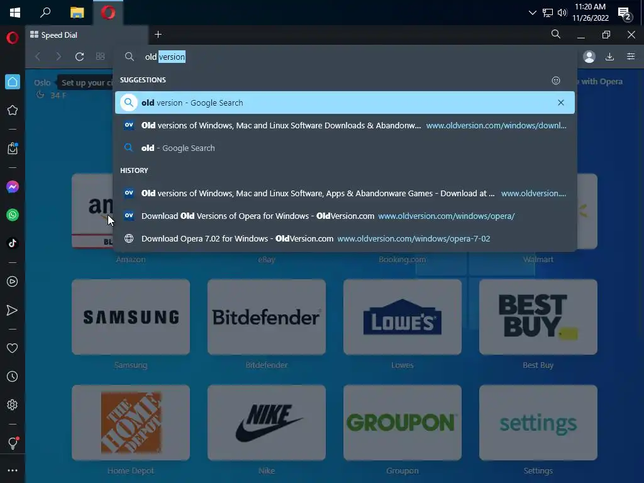The width and height of the screenshot is (644, 483).
Task: Open the Easy Setup sliders icon
Action: click(x=631, y=57)
